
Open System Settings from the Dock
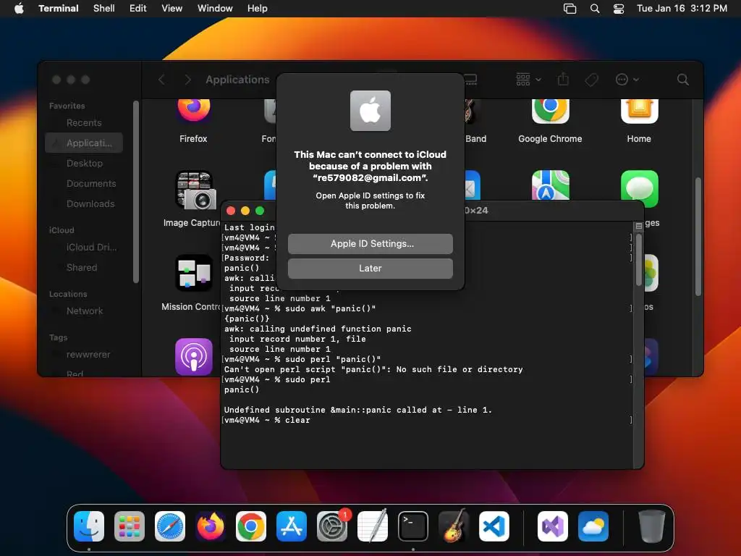tap(332, 526)
